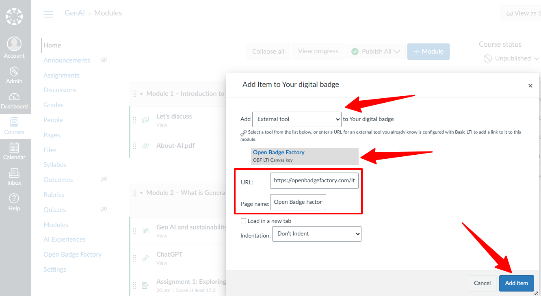Open the Unpublished course status dropdown

pos(537,58)
